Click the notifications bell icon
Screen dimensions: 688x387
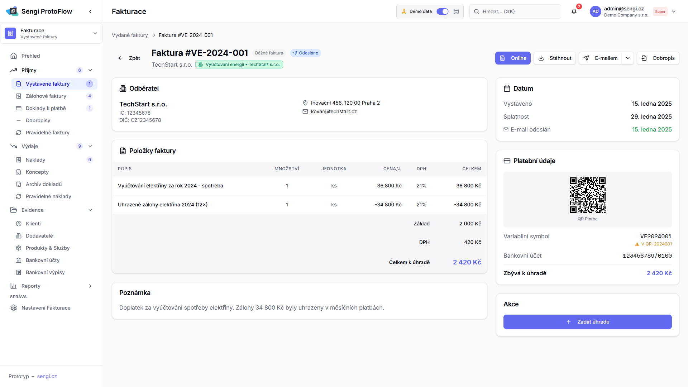pyautogui.click(x=574, y=11)
